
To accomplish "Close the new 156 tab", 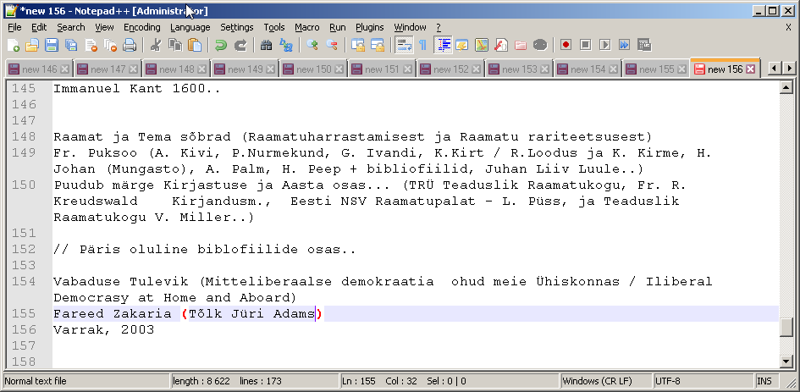I will tap(751, 69).
